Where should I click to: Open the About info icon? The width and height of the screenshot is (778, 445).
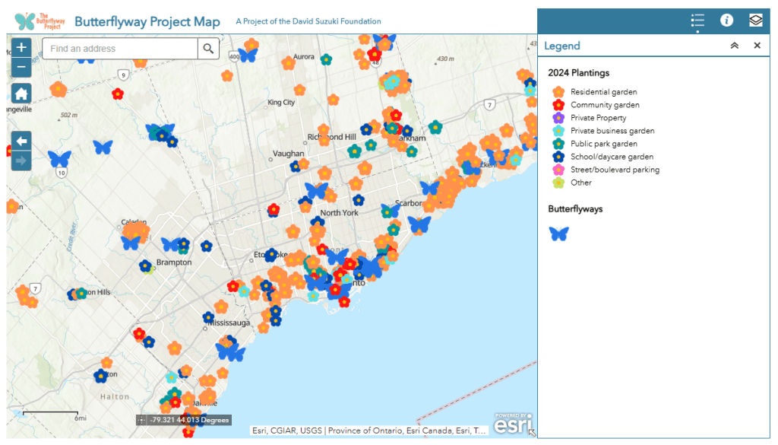[x=726, y=21]
